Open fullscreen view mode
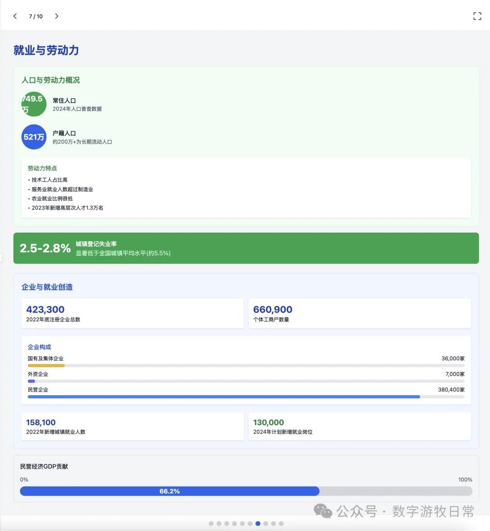Image resolution: width=490 pixels, height=531 pixels. click(477, 16)
